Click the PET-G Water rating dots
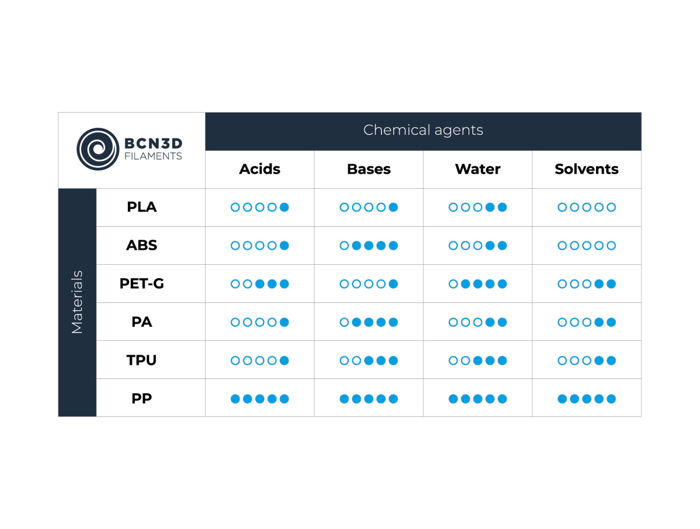 tap(478, 284)
